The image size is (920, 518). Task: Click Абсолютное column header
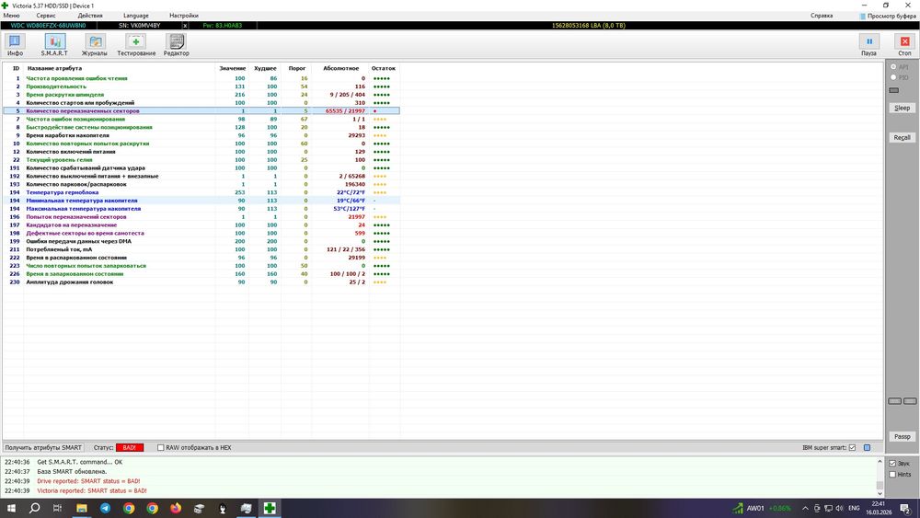tap(341, 68)
